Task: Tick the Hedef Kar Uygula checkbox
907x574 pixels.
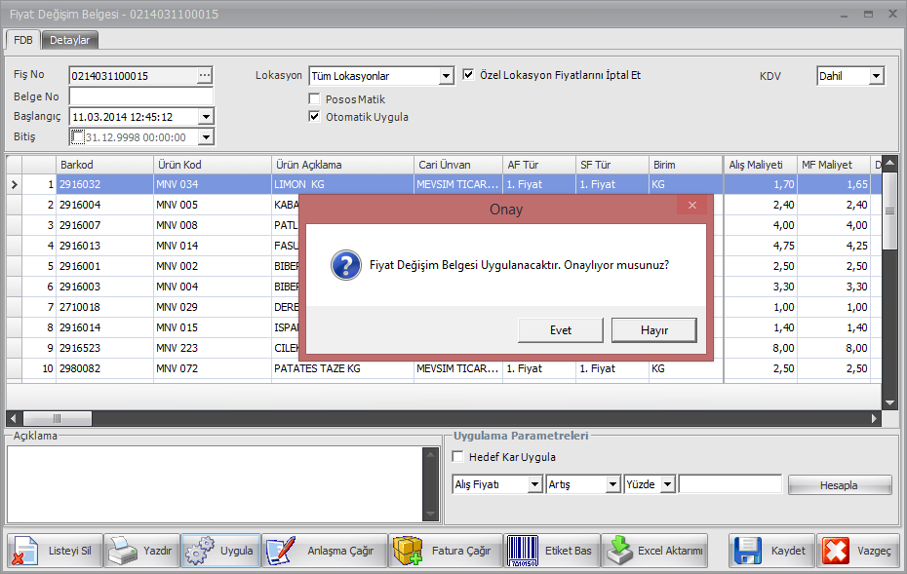Action: (x=459, y=457)
